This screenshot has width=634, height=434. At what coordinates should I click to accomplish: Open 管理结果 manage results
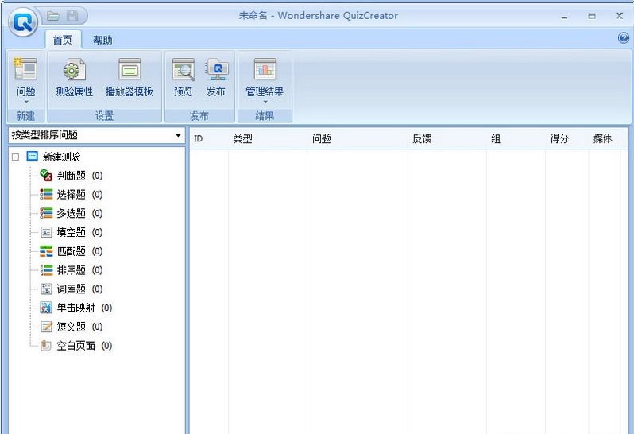click(x=265, y=79)
